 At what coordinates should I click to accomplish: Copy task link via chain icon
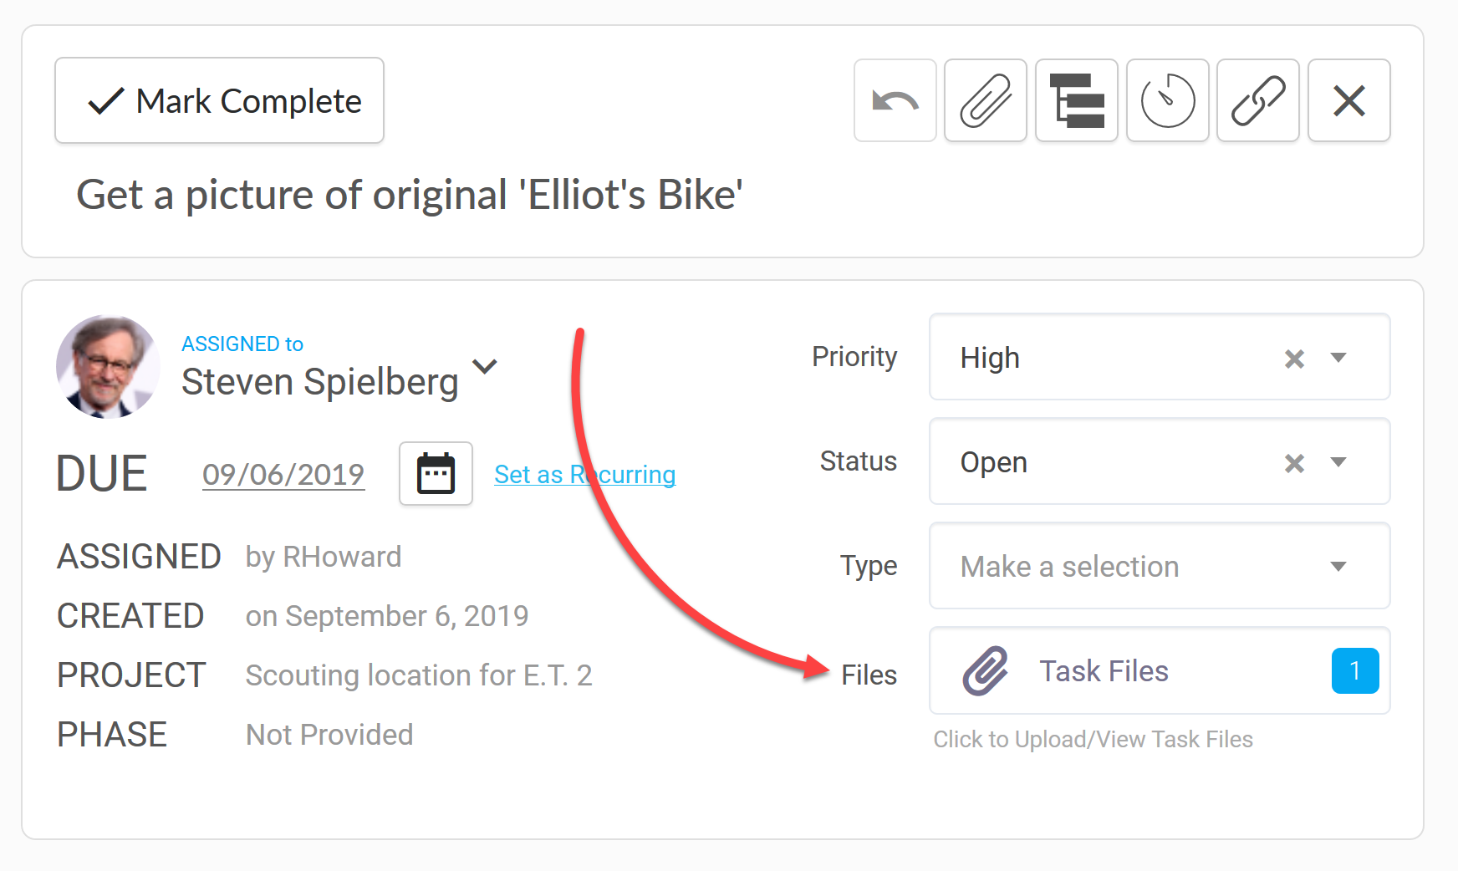pyautogui.click(x=1258, y=101)
